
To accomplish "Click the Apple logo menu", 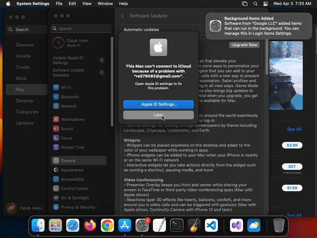I will pos(8,4).
